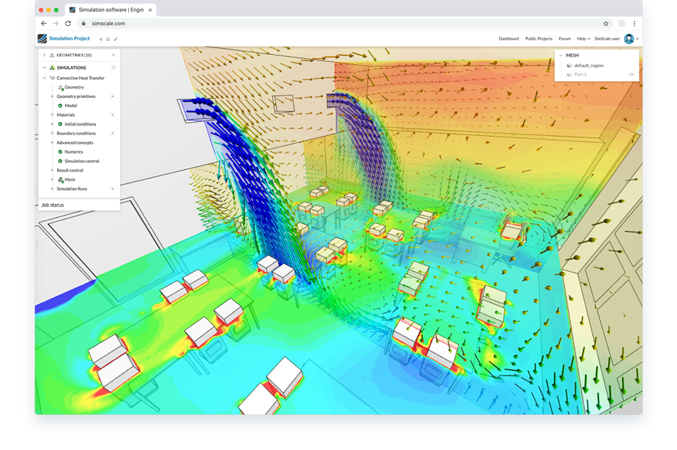Click the pencil edit icon next to project title

pos(116,38)
